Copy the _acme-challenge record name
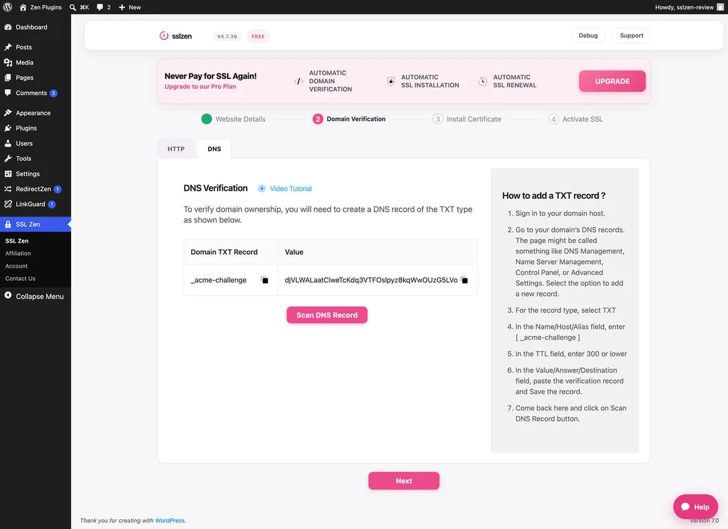Viewport: 728px width, 529px height. (x=265, y=280)
